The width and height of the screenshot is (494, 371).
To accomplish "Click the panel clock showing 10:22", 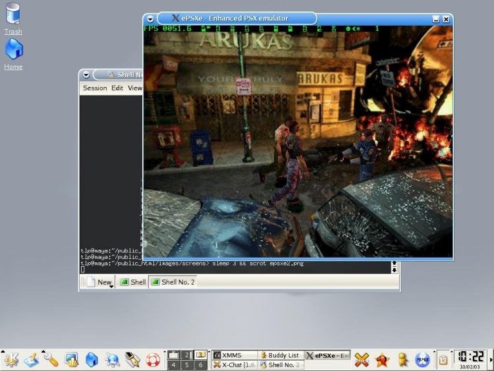I will coord(470,357).
